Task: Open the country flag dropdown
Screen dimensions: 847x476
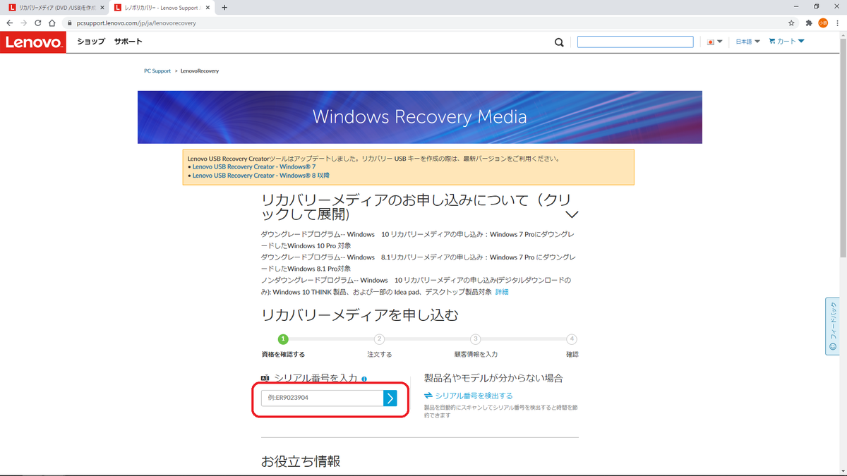Action: (715, 42)
